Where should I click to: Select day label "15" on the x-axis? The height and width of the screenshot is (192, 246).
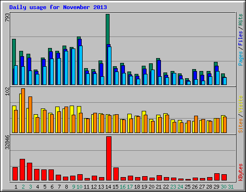[115, 187]
